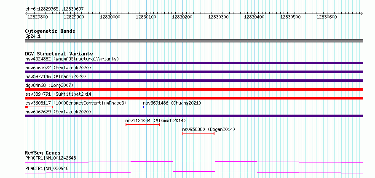Open variant nsv6567629 Sedlazeck2020 label
375x178 pixels.
(x=58, y=112)
